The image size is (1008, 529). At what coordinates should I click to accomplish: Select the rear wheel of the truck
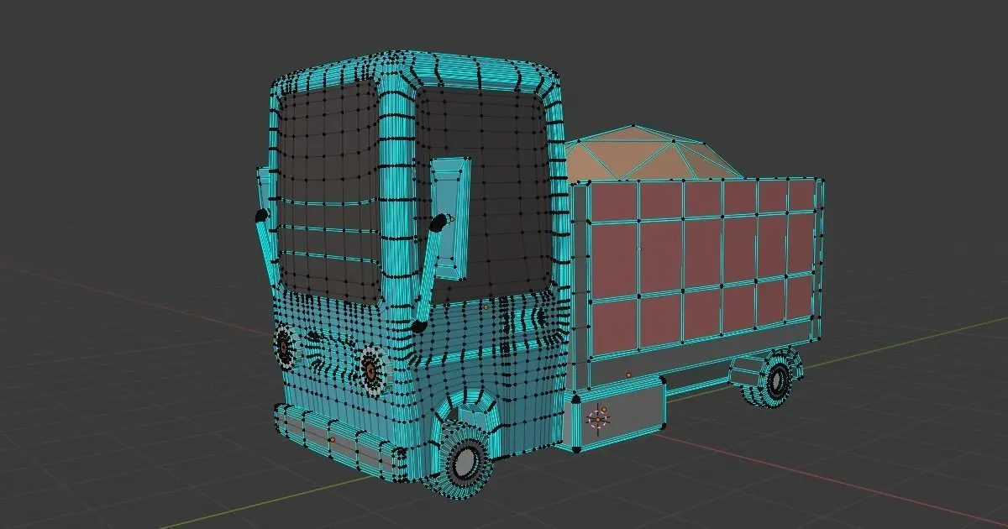(x=777, y=380)
